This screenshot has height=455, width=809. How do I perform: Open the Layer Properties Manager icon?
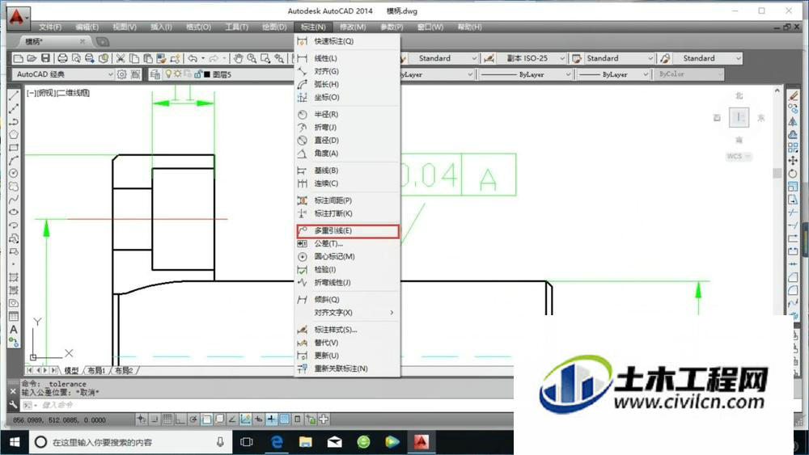click(155, 74)
